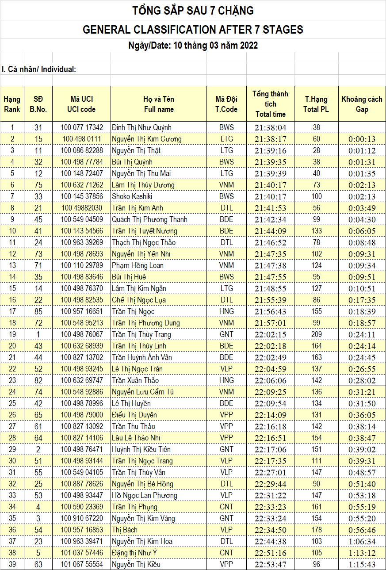Click the date line 'Ngày/Date: 10 tháng 03 năm 2022'

point(193,45)
